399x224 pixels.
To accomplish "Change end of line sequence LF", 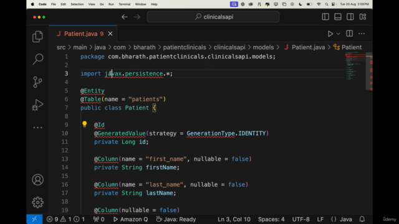I will pyautogui.click(x=320, y=219).
